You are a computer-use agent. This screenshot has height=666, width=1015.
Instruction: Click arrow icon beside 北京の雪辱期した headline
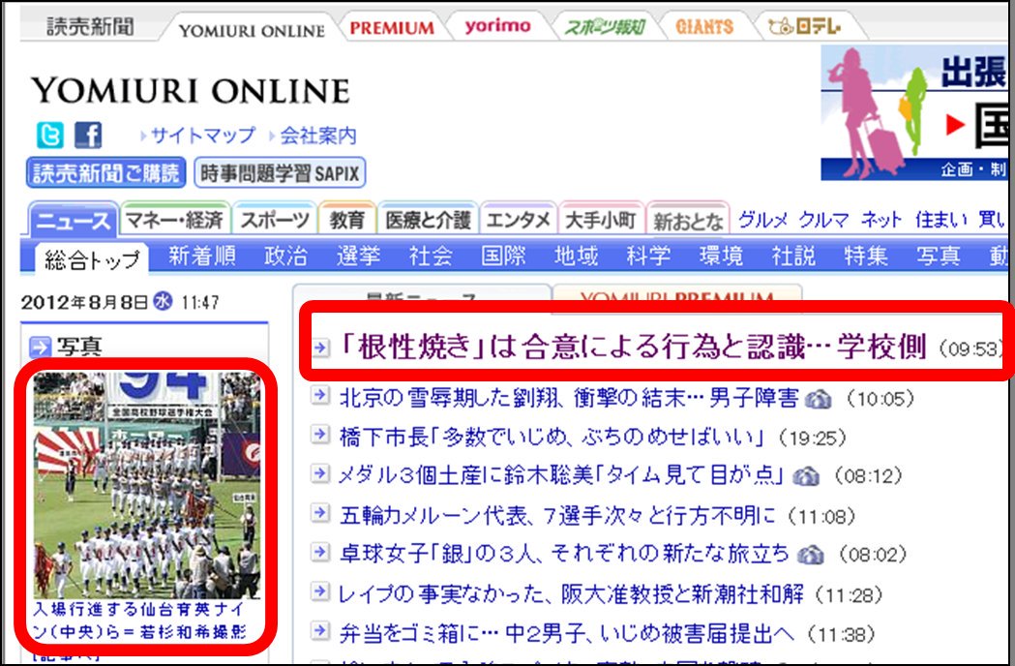pos(319,395)
